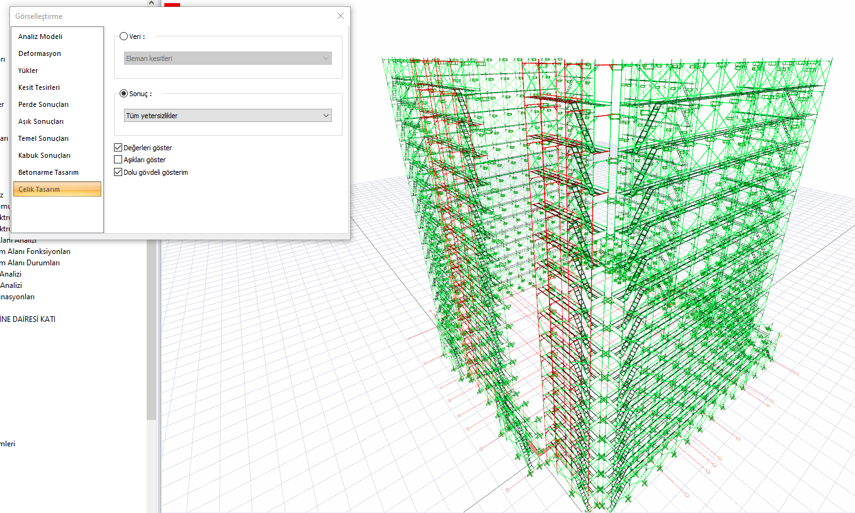Close the Görselleştirme dialog
Image resolution: width=855 pixels, height=513 pixels.
[x=341, y=16]
